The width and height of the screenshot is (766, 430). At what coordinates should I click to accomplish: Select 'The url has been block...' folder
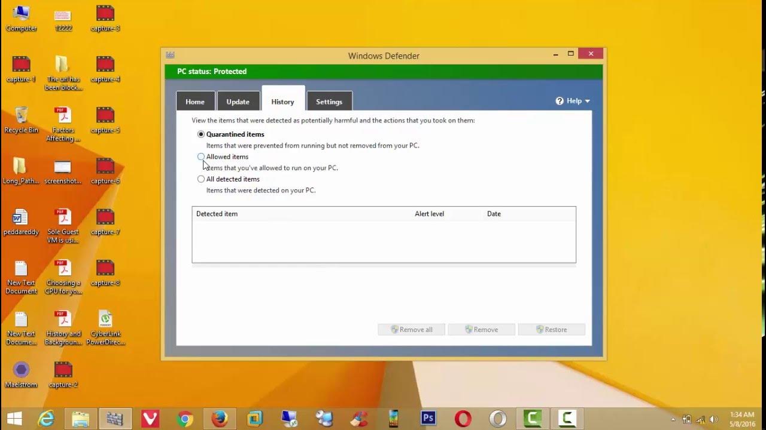pyautogui.click(x=63, y=73)
